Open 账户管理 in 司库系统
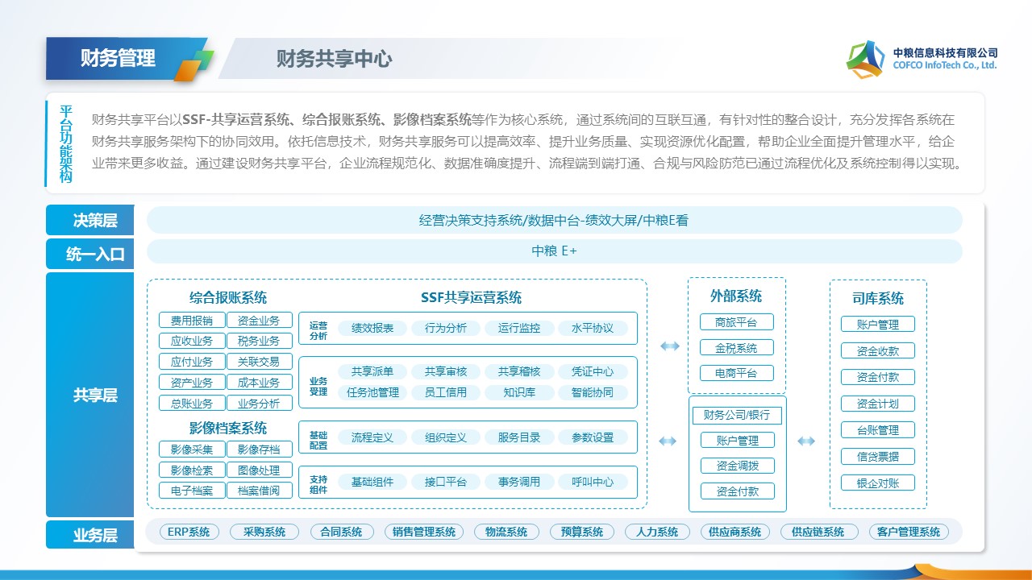Image resolution: width=1032 pixels, height=580 pixels. (x=878, y=325)
